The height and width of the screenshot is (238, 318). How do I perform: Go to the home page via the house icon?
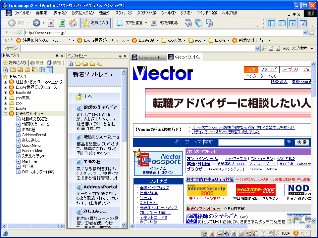[x=73, y=23]
